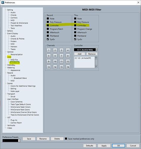The height and width of the screenshot is (149, 141).
Task: Click controller list scroll up arrow
Action: point(96,58)
